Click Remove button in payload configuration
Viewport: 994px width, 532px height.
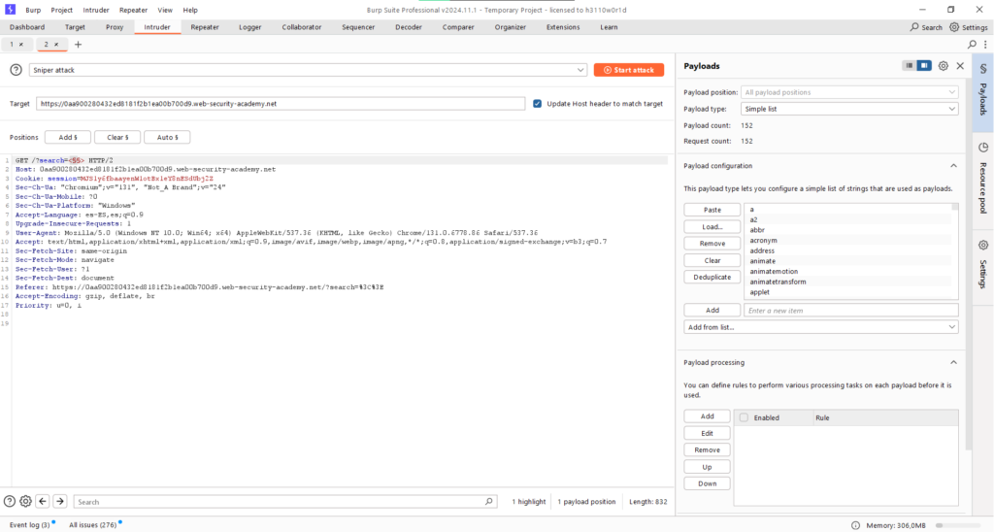pos(712,244)
